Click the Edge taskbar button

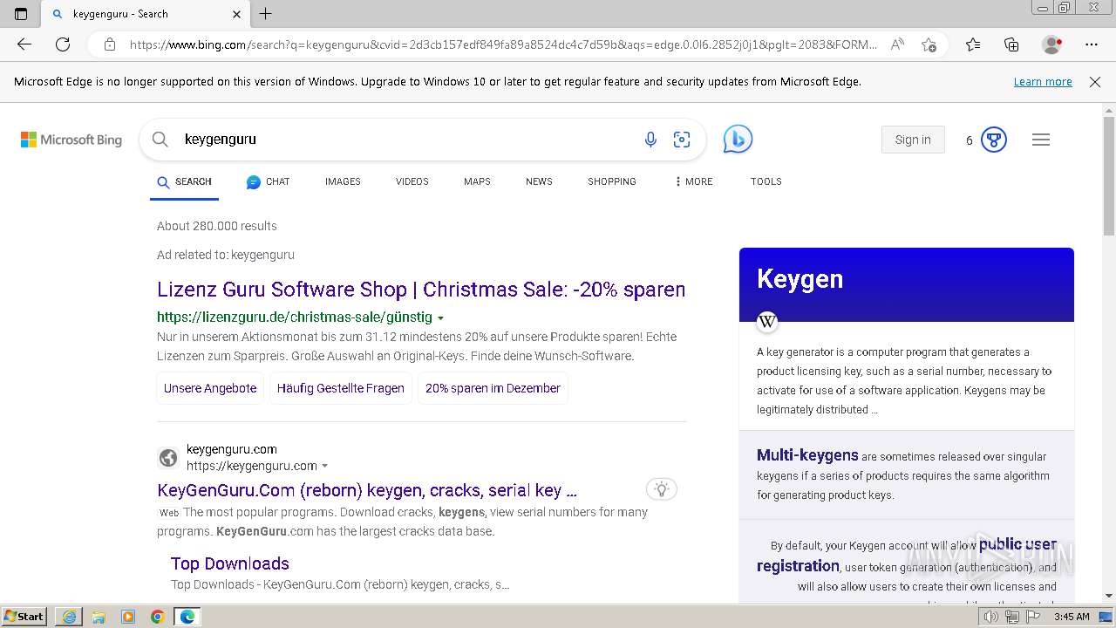187,617
